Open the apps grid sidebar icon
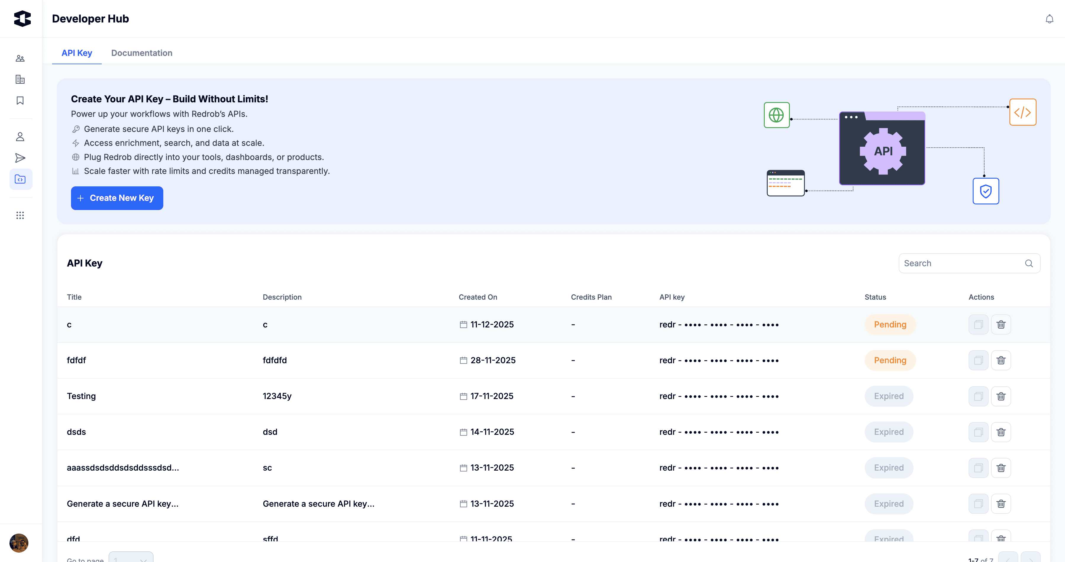 click(20, 215)
